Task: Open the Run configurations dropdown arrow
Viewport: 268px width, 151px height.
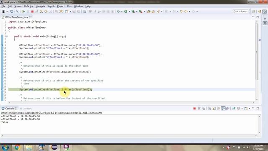Action: coord(129,11)
